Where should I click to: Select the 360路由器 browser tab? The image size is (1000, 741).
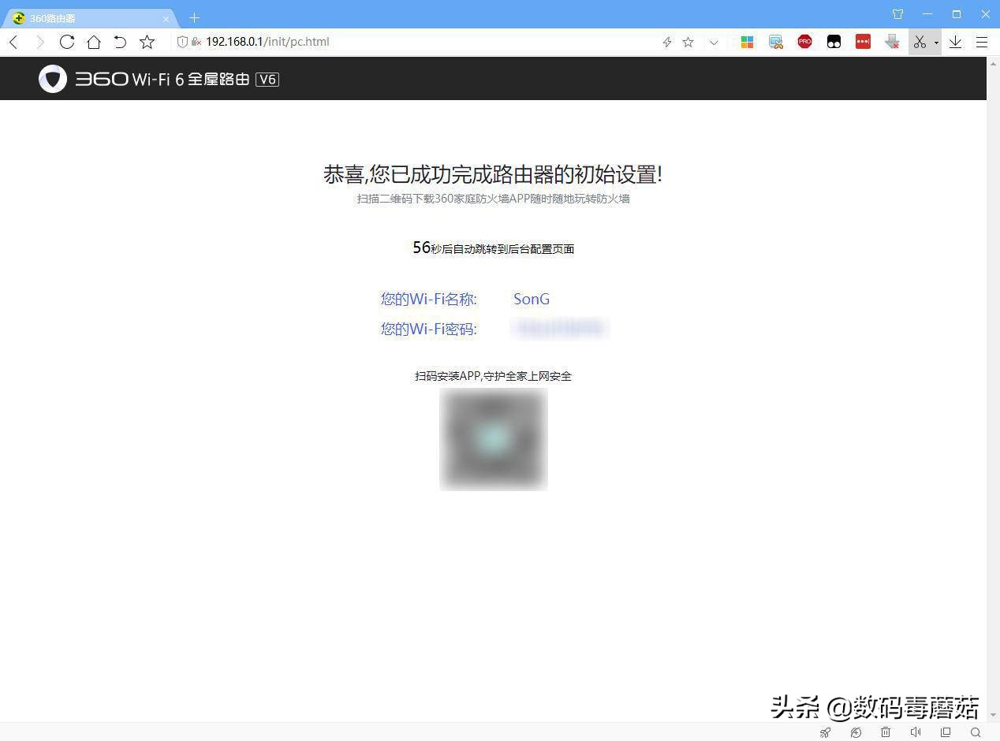87,17
